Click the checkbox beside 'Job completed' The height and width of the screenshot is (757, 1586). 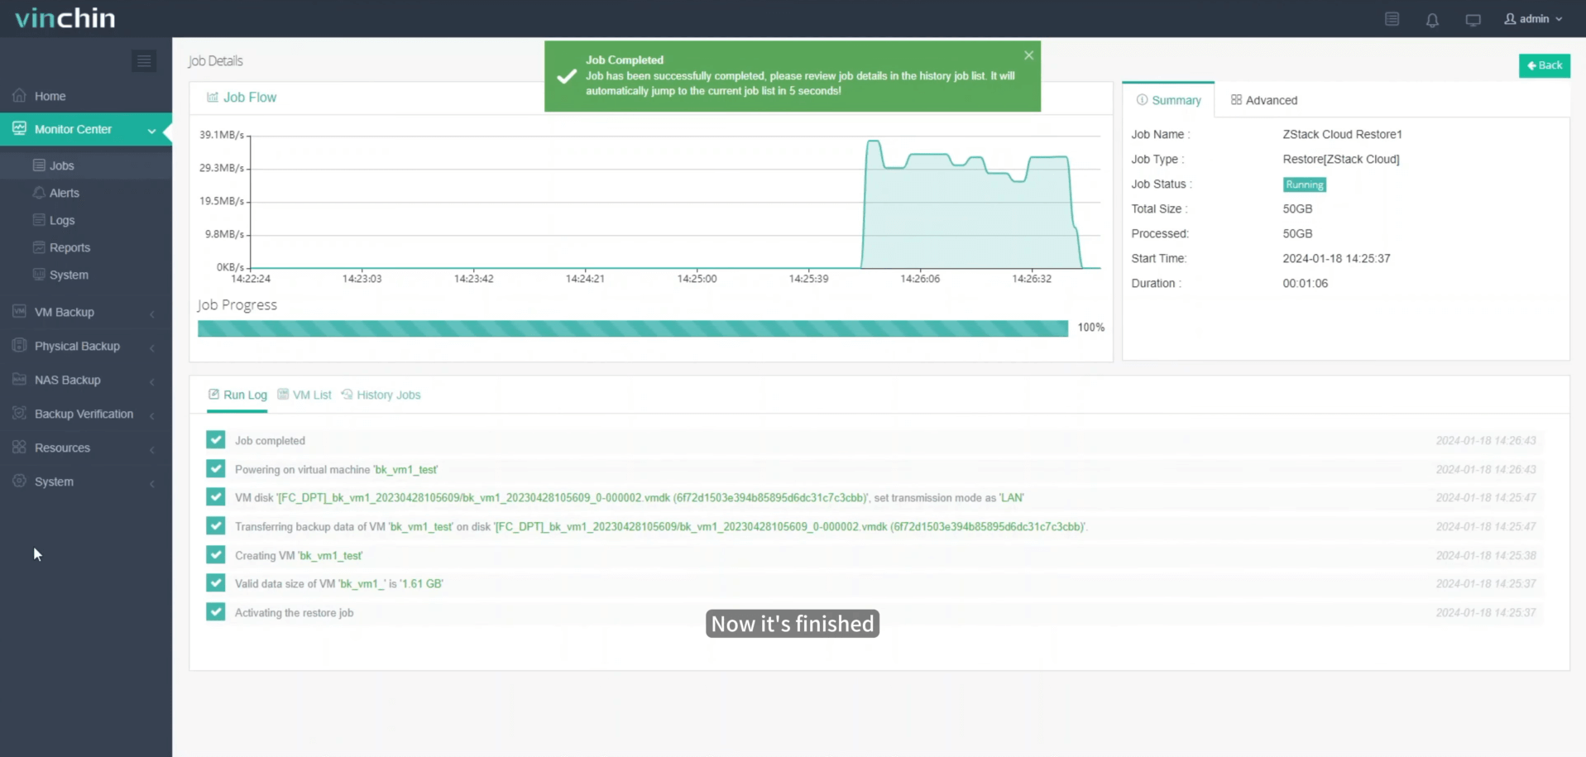click(216, 440)
